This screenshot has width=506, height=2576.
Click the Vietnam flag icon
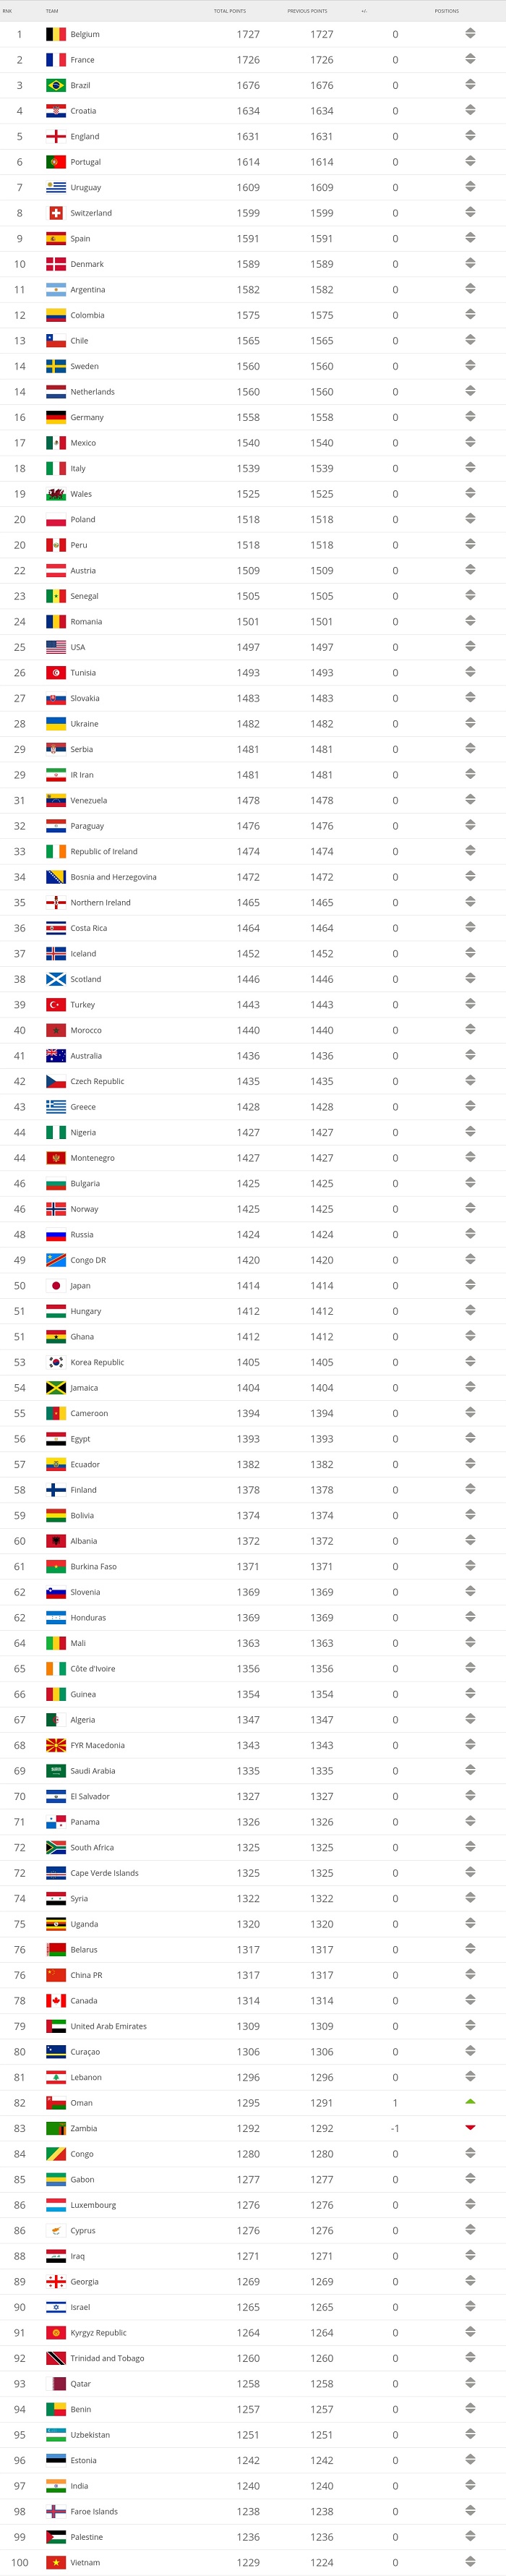(56, 2563)
